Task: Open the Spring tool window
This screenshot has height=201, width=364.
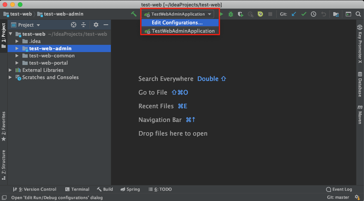Action: 130,189
